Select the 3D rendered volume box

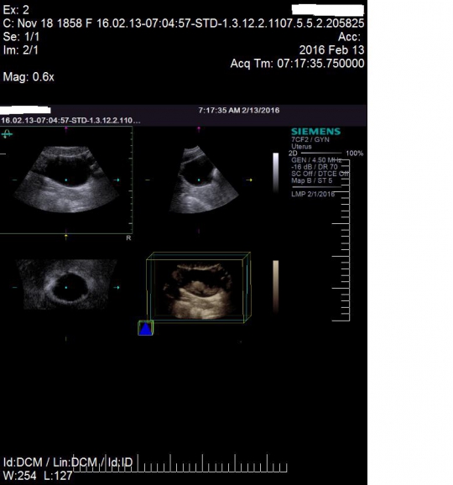(x=199, y=288)
